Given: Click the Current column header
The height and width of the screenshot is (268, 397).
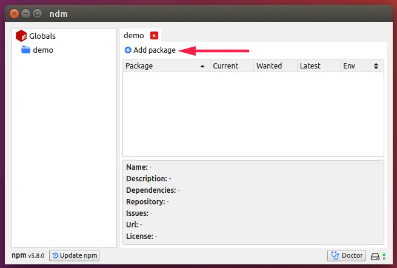Looking at the screenshot, I should pyautogui.click(x=225, y=66).
